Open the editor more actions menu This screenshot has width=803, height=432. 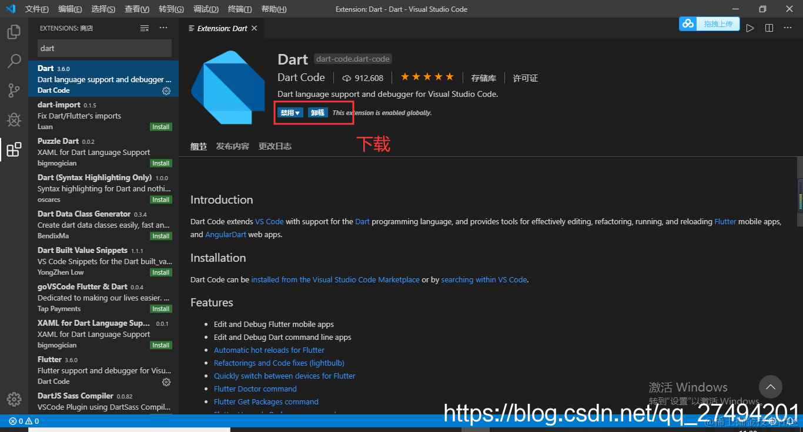(788, 28)
